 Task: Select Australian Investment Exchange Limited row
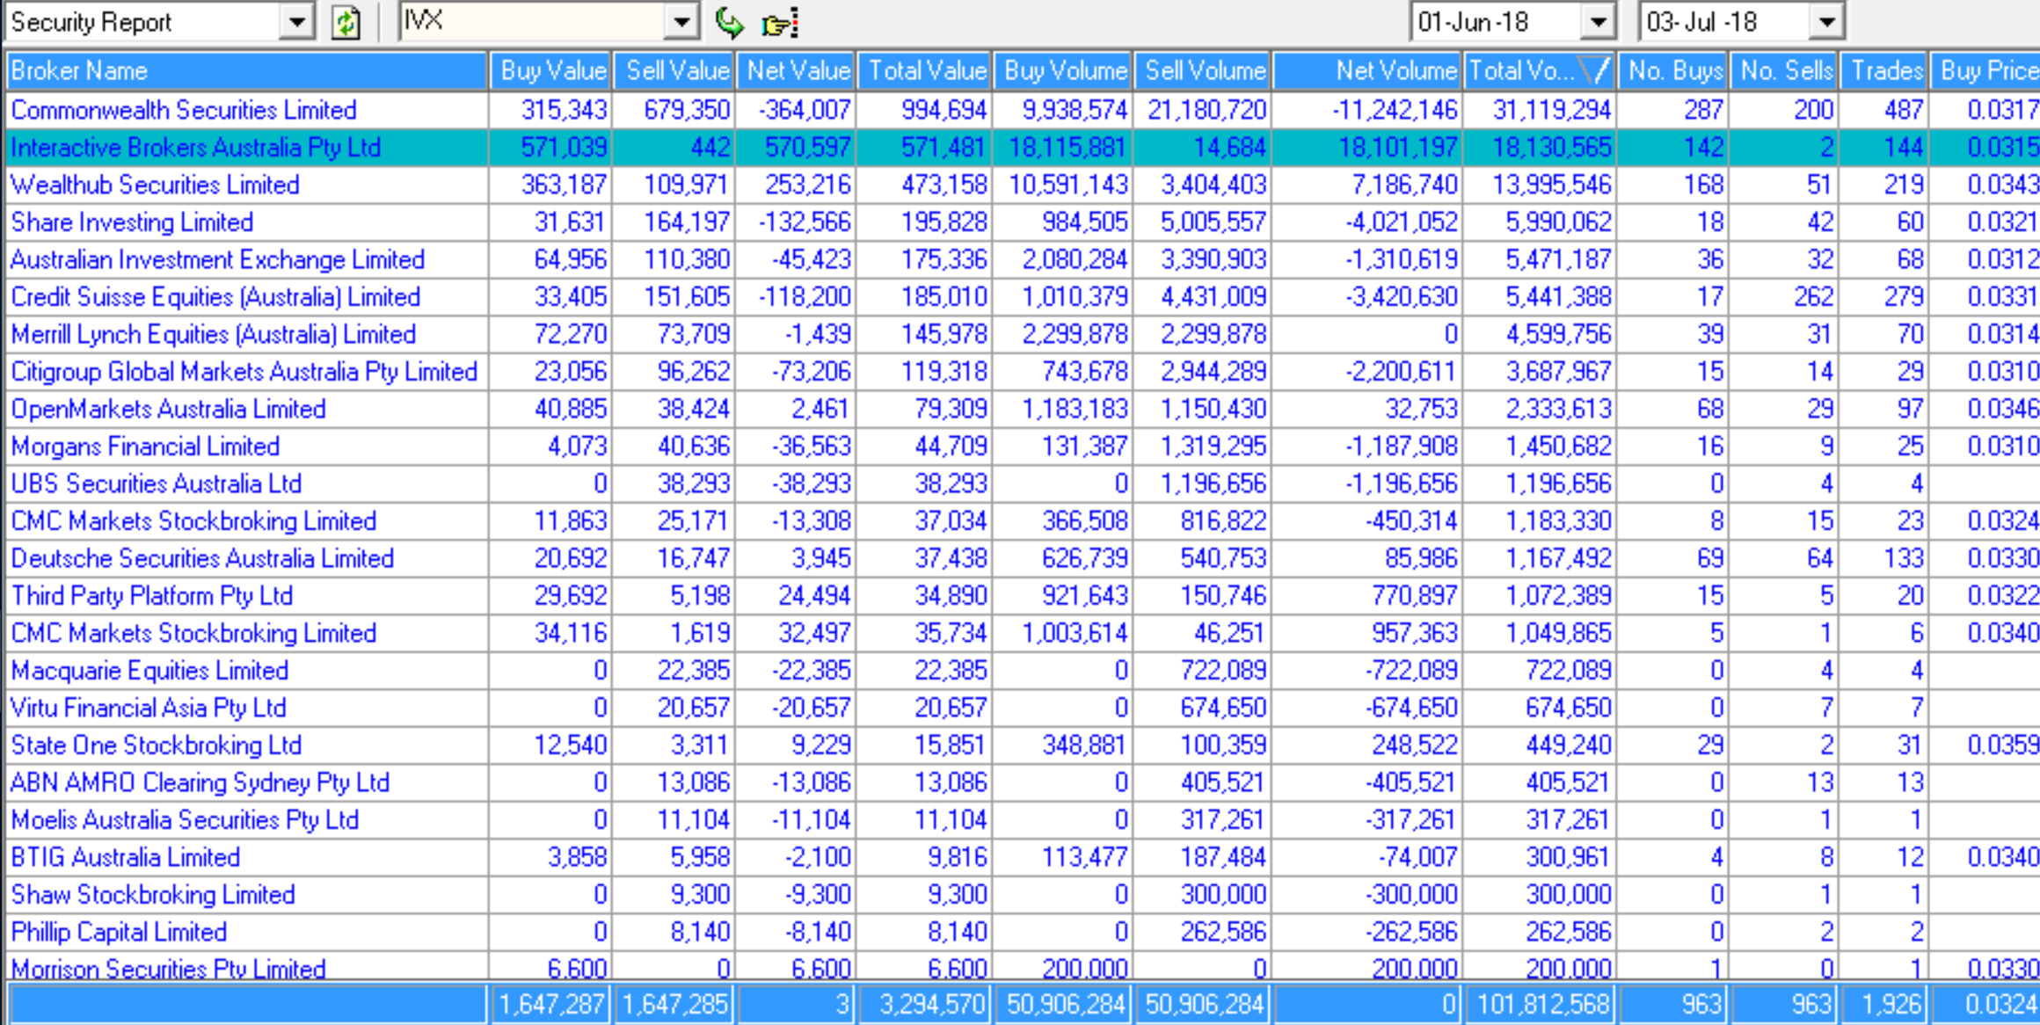(1023, 259)
